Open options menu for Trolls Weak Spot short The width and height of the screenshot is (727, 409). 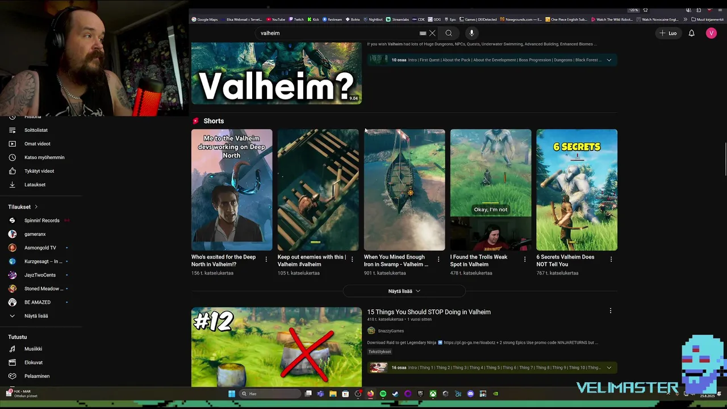tap(525, 259)
